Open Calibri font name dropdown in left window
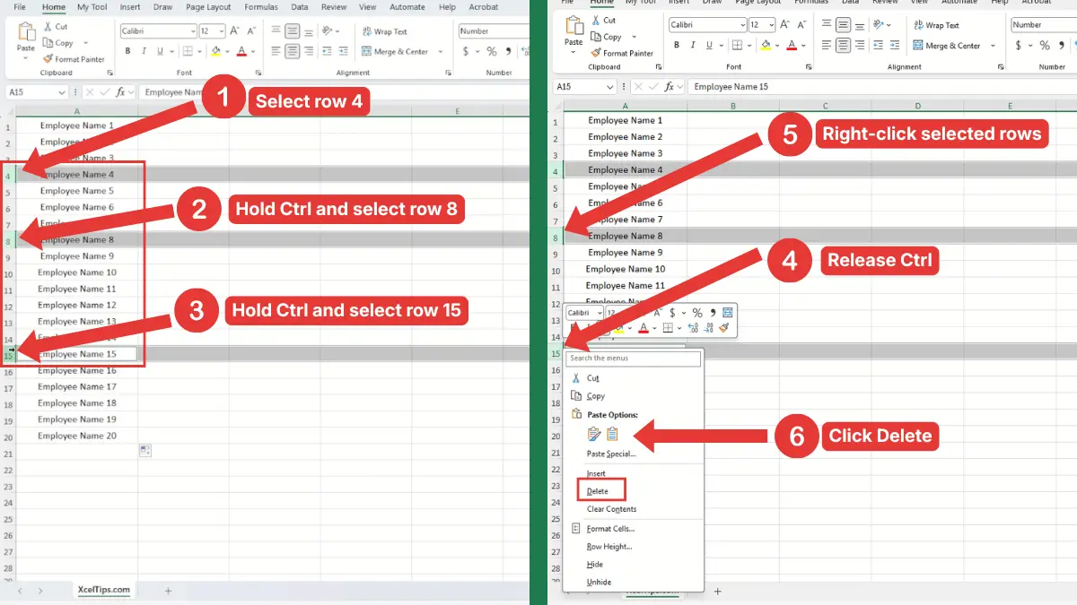1077x605 pixels. pyautogui.click(x=193, y=31)
